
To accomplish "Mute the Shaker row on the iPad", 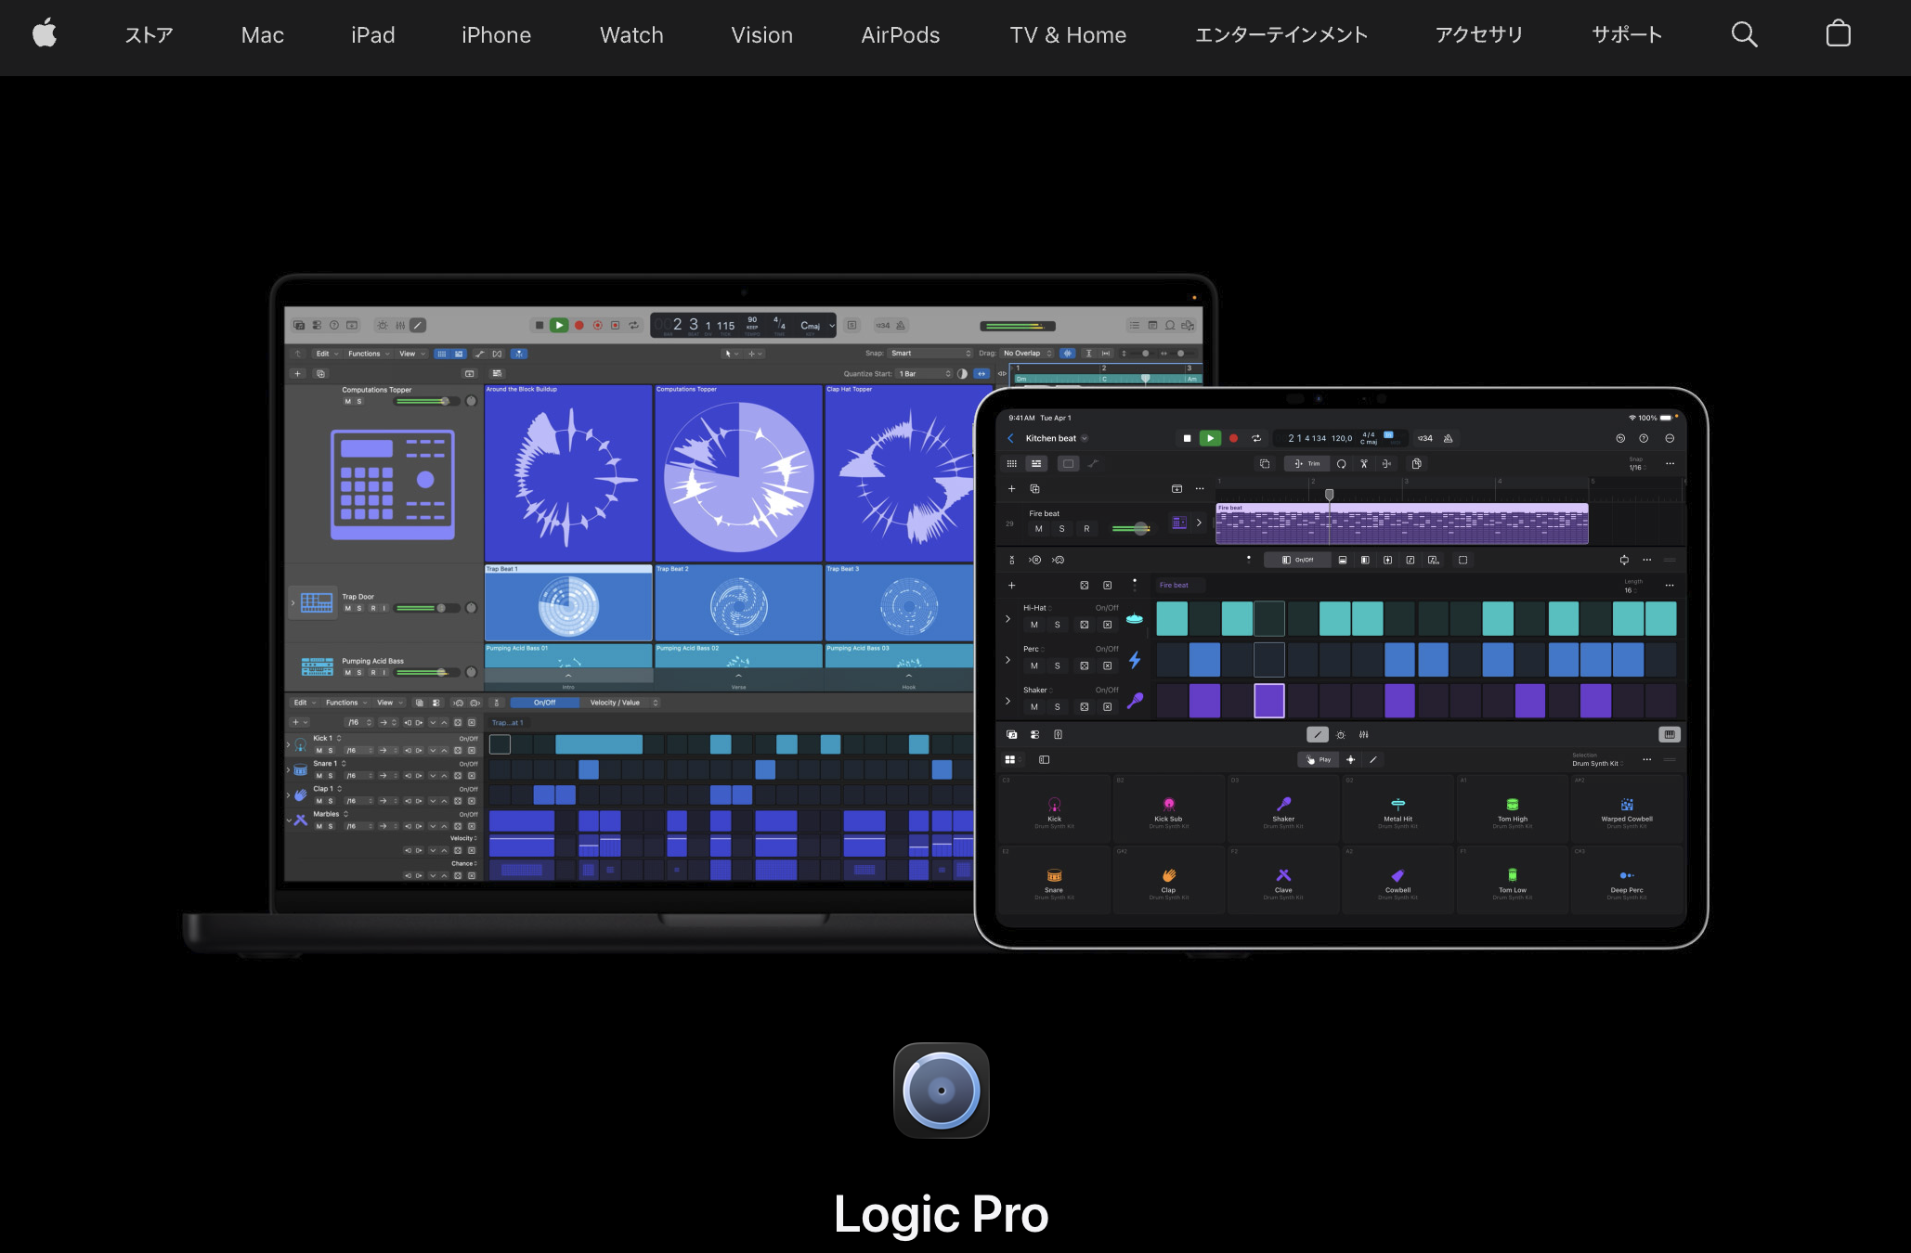I will [1034, 707].
